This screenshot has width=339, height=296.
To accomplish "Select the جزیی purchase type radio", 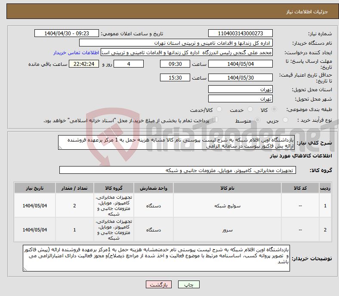I will (x=285, y=120).
